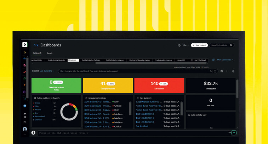Screen dimensions: 268x144
Task: Open the help question mark icon
Action: pyautogui.click(x=234, y=133)
